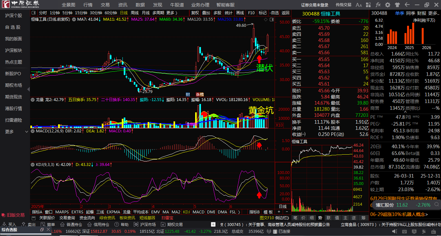Click the 买入 buy icon
Screen dimensions: 441x236
coord(4,224)
